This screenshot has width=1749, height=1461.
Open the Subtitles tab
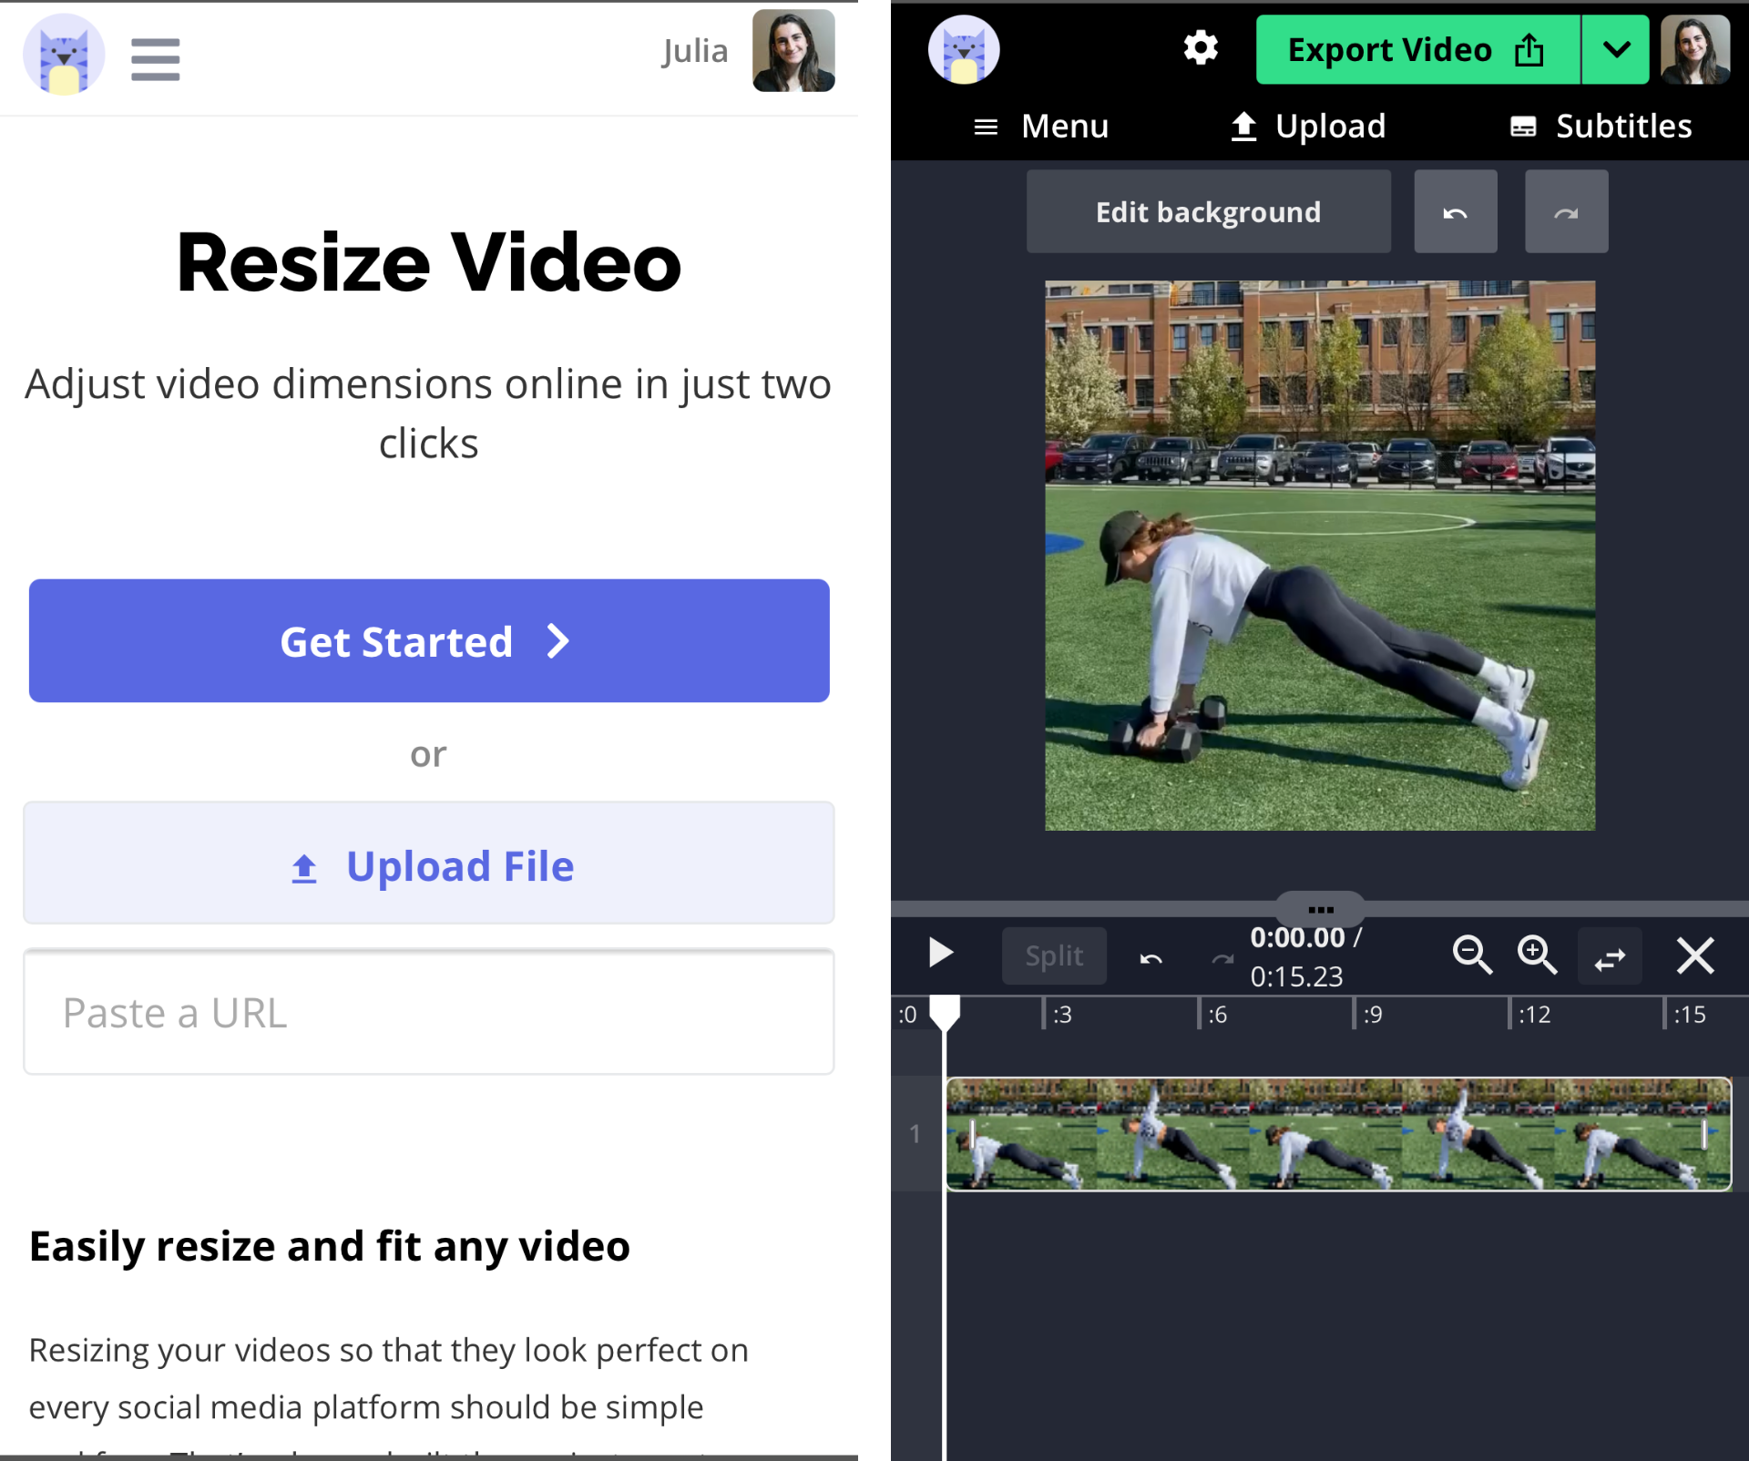pyautogui.click(x=1601, y=126)
